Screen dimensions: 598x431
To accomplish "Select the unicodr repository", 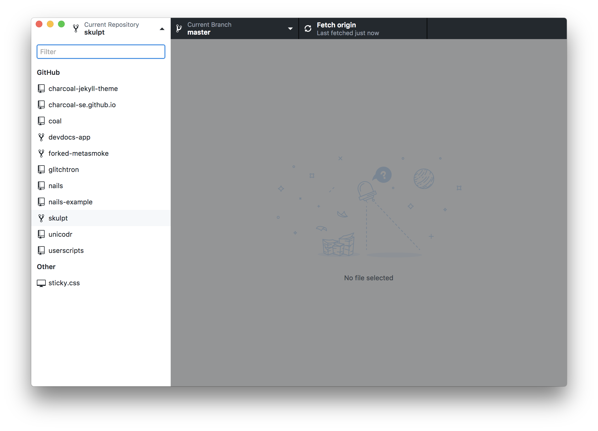I will coord(60,234).
